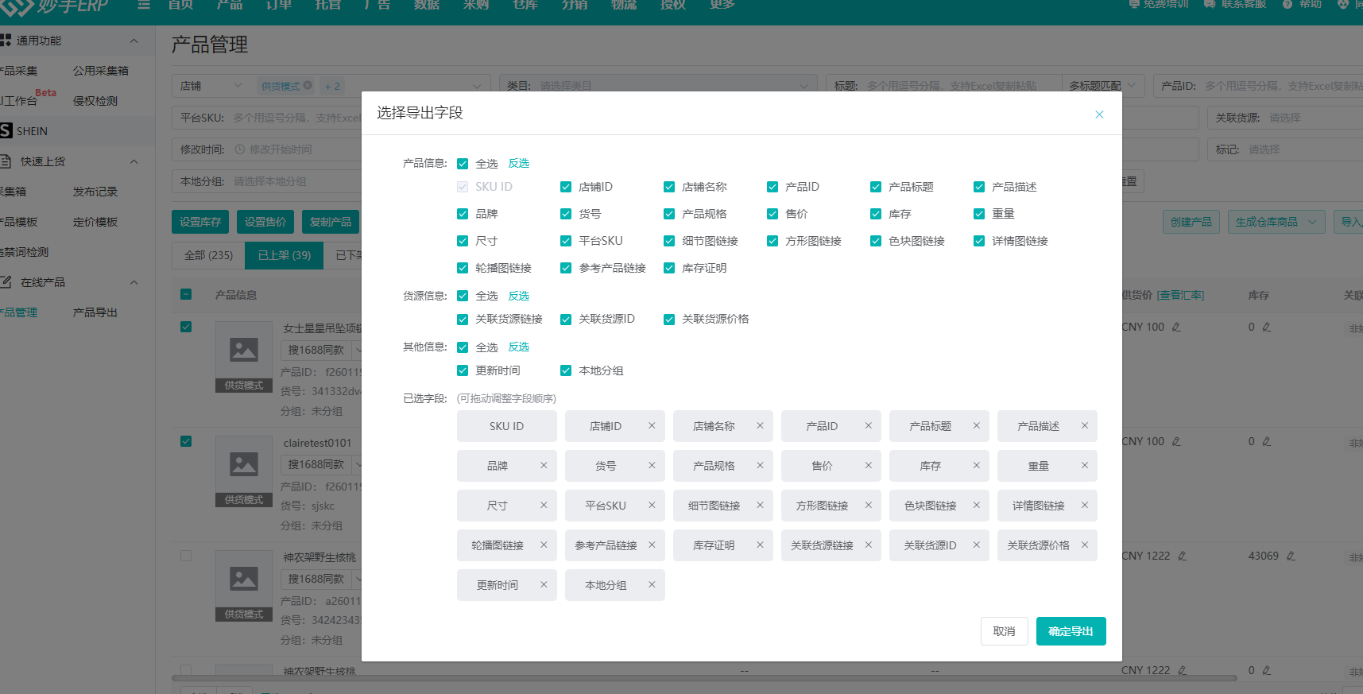Close the export fields dialog with X

[x=1099, y=114]
